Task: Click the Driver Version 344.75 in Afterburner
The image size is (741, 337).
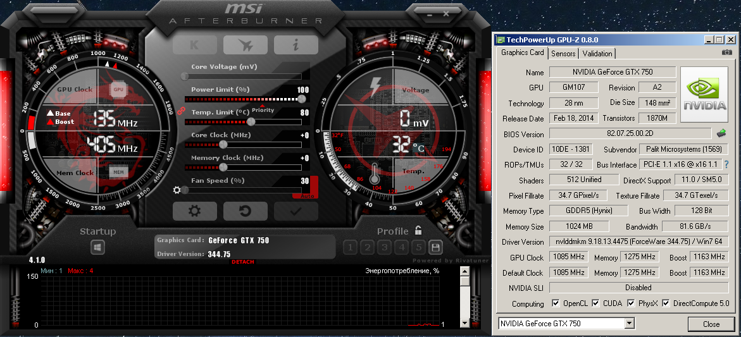Action: click(x=219, y=254)
